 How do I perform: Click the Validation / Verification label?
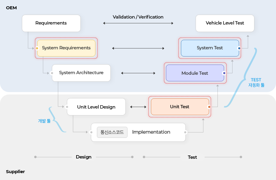(138, 17)
